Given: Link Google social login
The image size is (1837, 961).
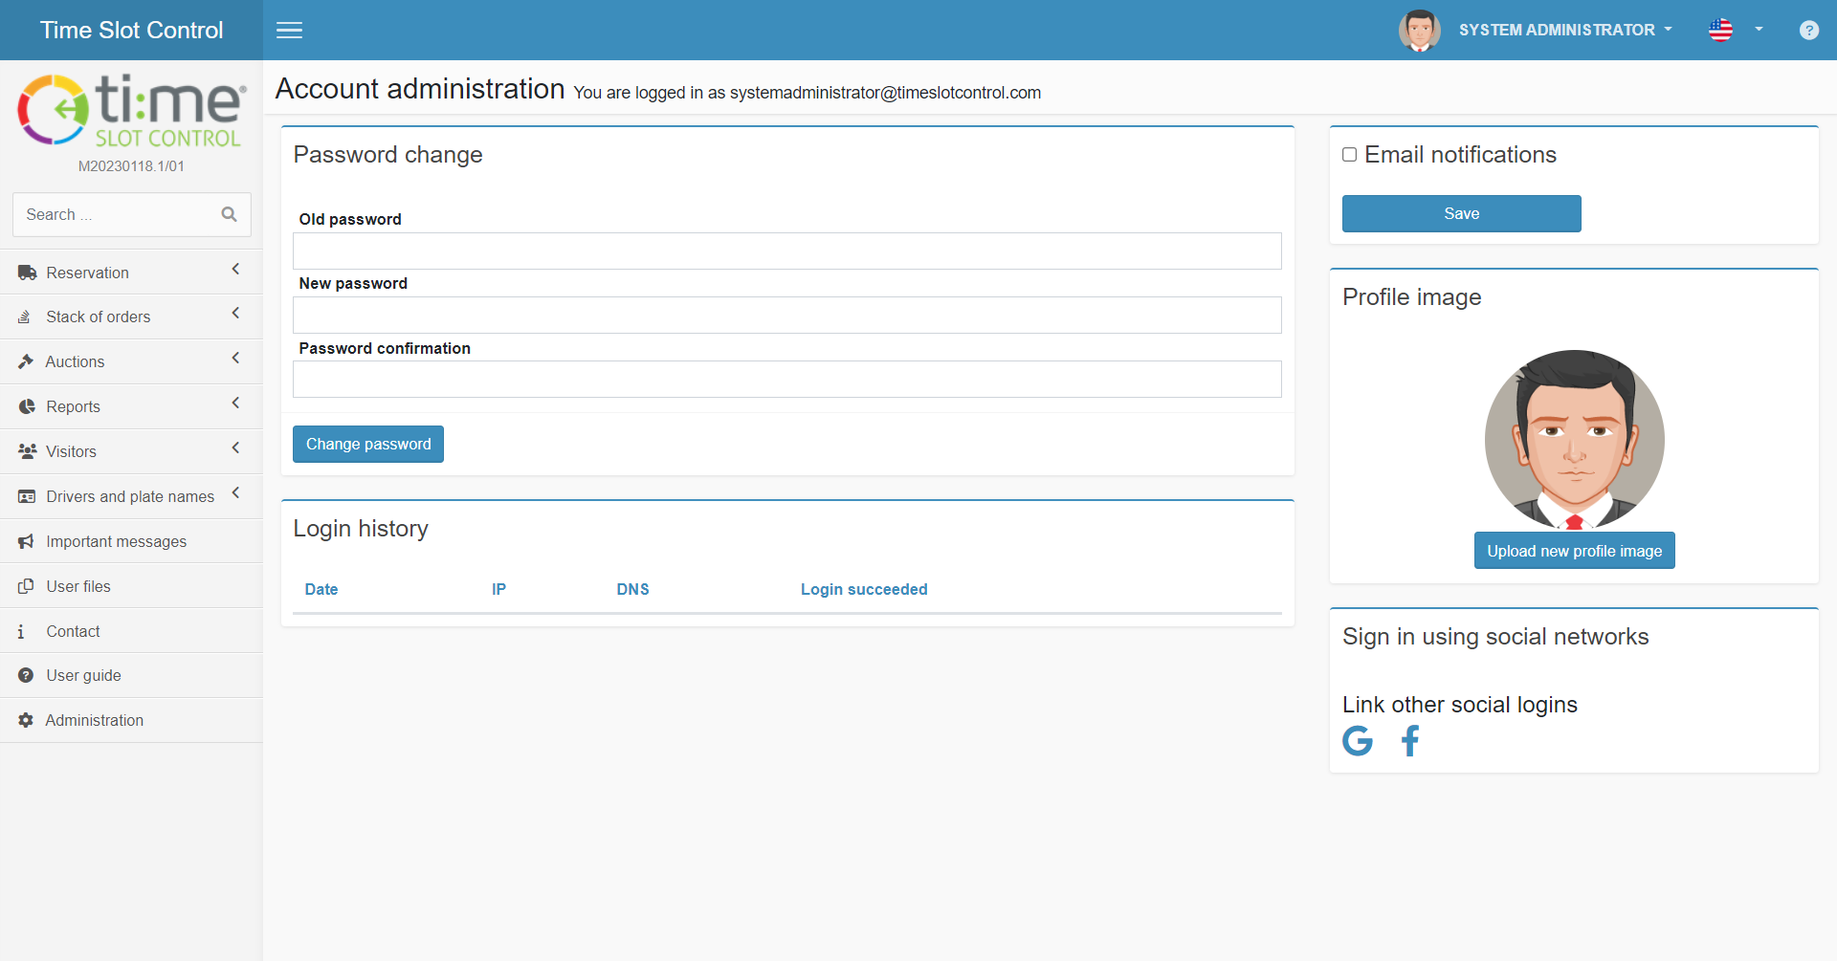Looking at the screenshot, I should 1357,740.
